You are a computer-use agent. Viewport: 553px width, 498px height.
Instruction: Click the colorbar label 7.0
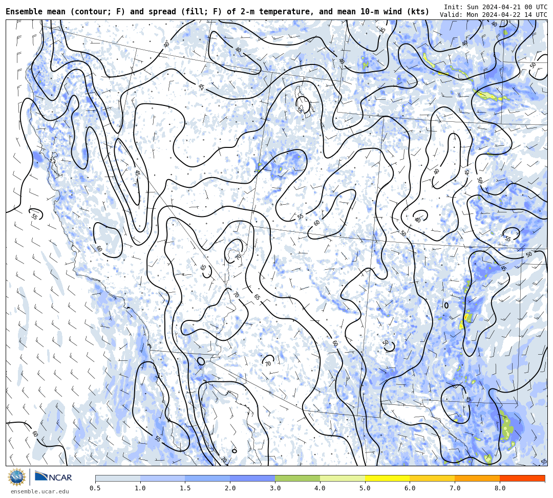pos(455,488)
